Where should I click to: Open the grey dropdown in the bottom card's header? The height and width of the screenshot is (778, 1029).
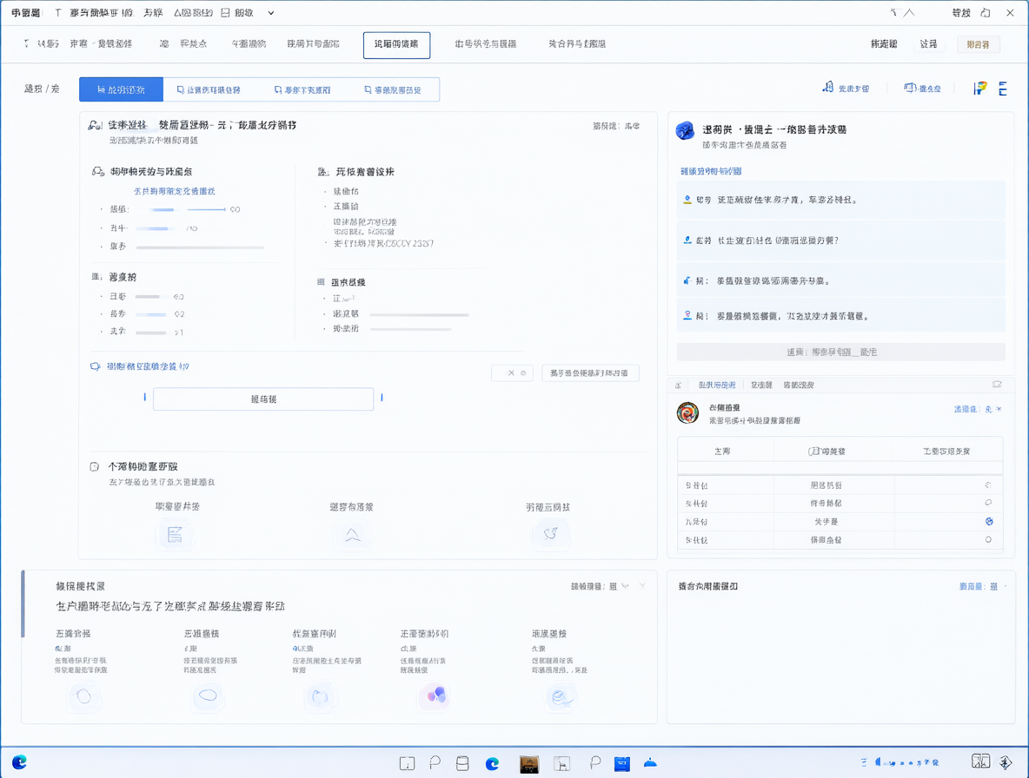(x=601, y=587)
